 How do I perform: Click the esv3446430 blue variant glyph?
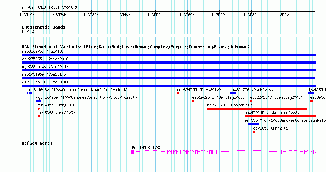[x=30, y=93]
